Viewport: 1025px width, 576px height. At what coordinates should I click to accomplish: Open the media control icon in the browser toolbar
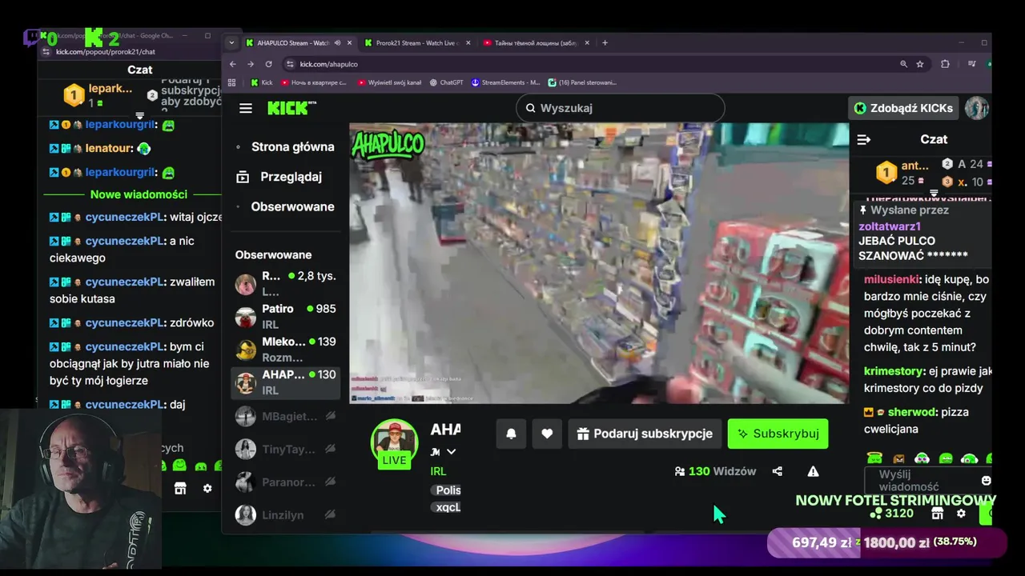pyautogui.click(x=971, y=64)
